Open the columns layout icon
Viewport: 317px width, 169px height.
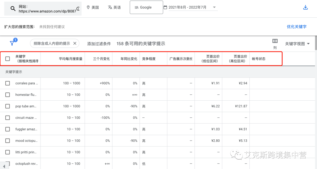point(275,41)
